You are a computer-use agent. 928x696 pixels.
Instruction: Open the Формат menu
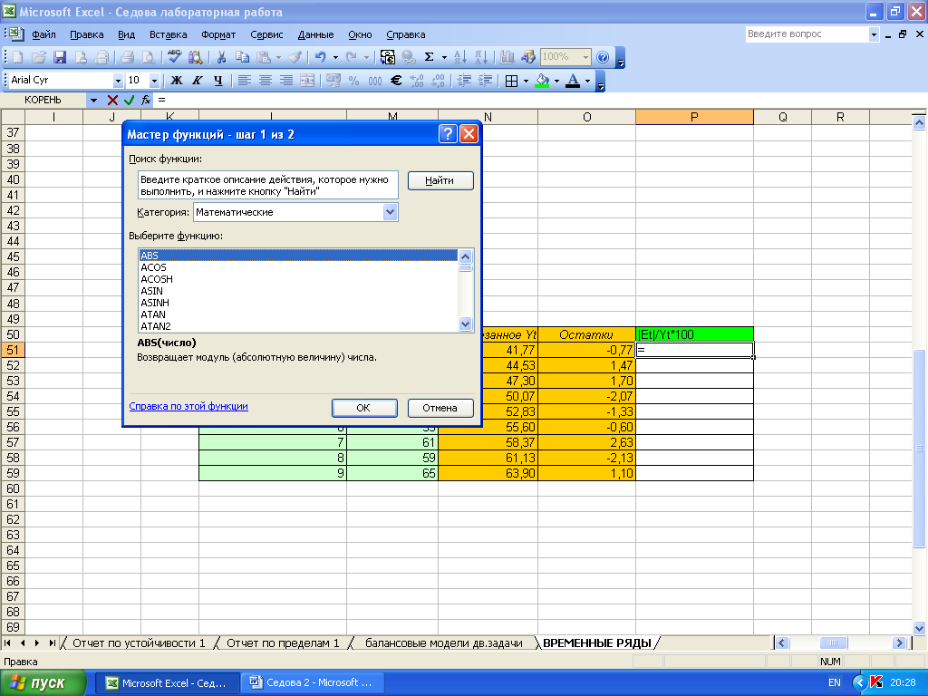tap(218, 34)
